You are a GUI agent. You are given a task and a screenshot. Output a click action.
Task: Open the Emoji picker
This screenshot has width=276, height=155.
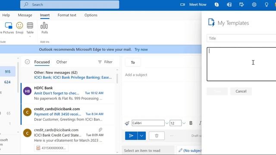(x=19, y=28)
